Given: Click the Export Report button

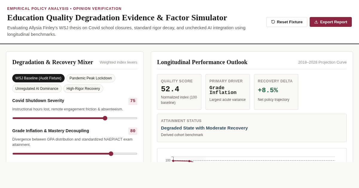Looking at the screenshot, I should (x=331, y=22).
